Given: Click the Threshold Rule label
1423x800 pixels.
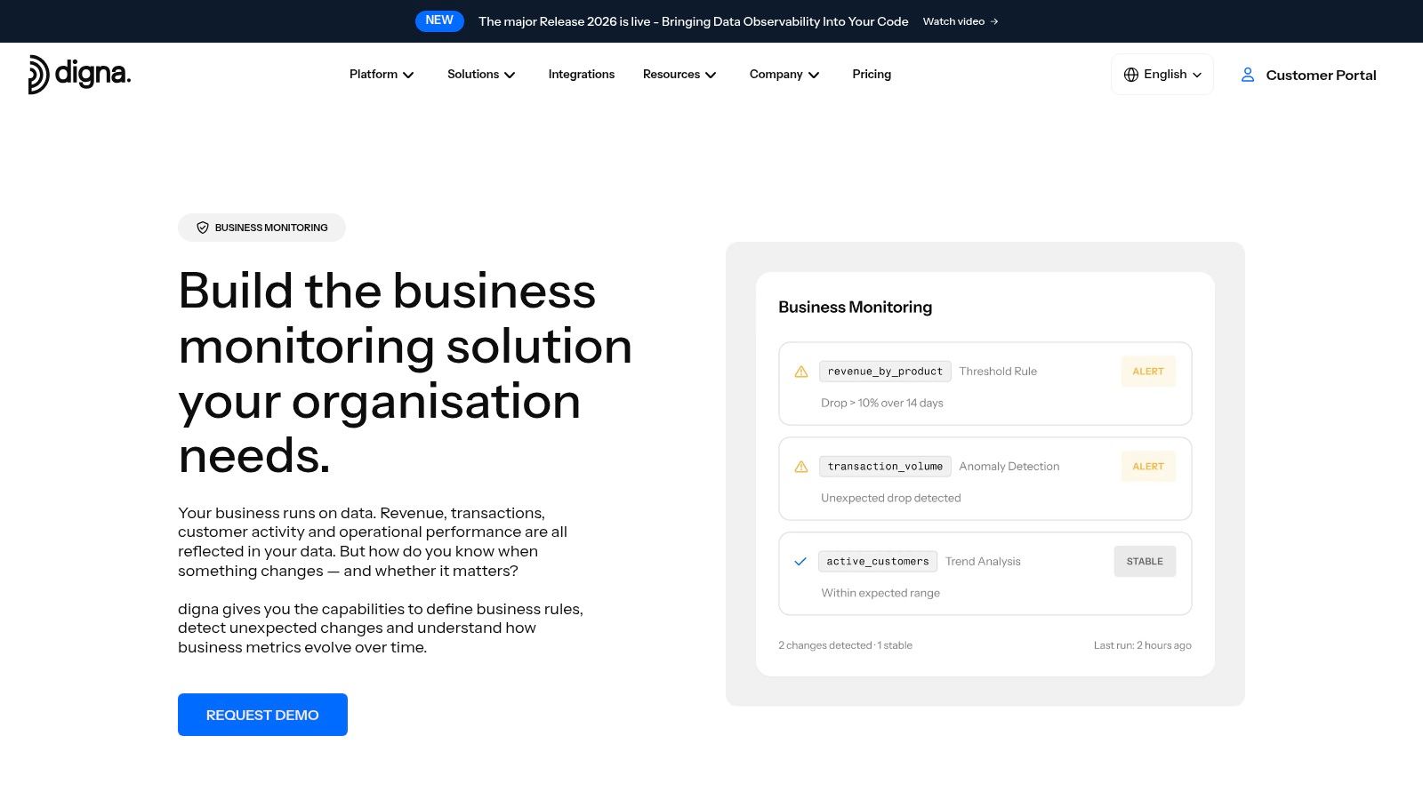Looking at the screenshot, I should [998, 372].
